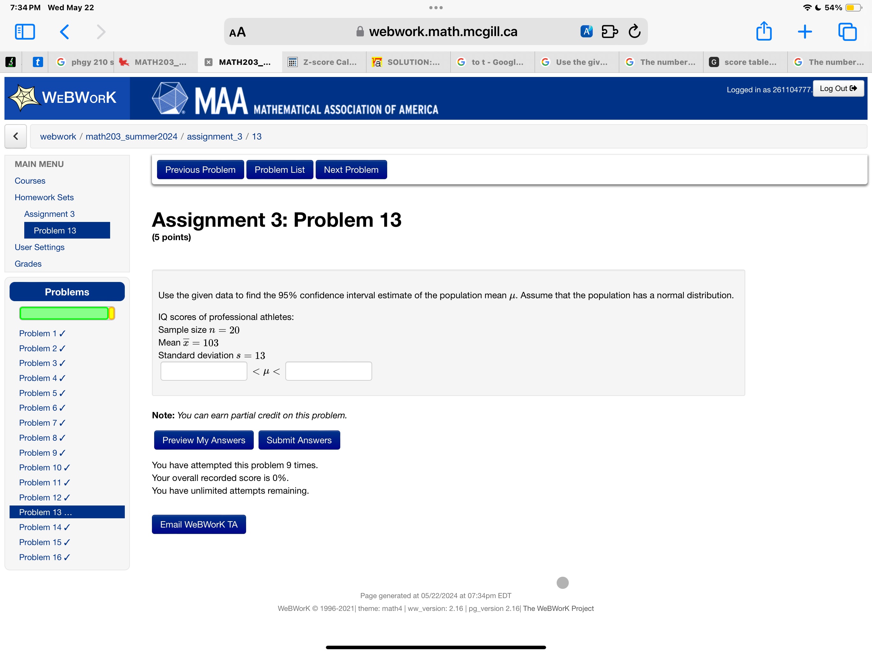
Task: Click the Log Out button
Action: click(838, 88)
